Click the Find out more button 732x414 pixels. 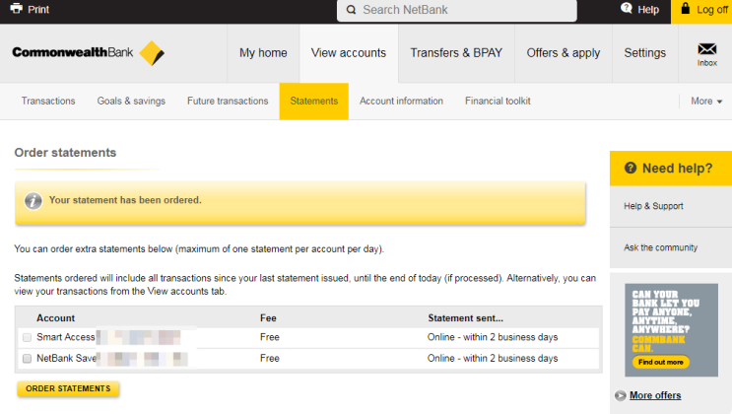(x=661, y=362)
